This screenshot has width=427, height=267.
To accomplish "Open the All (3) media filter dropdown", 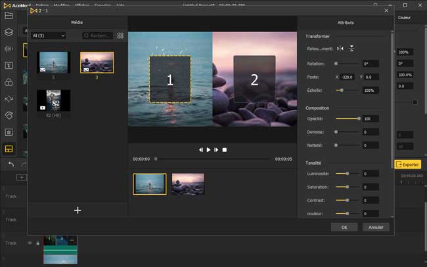I will pos(49,35).
